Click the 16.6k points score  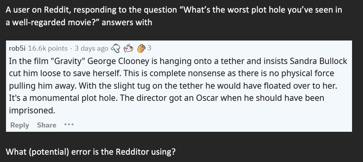[x=48, y=48]
